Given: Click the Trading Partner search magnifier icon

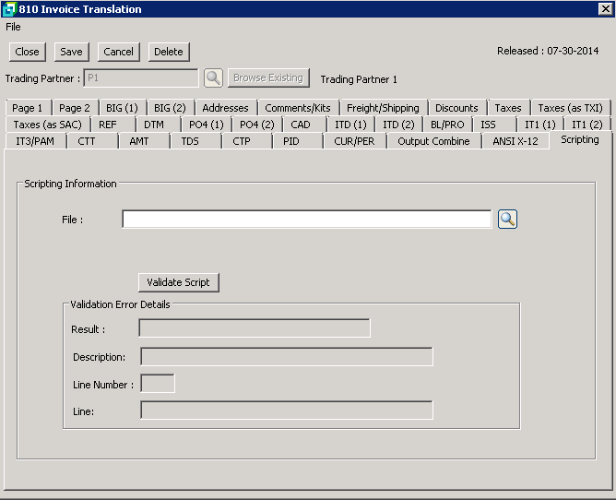Looking at the screenshot, I should 213,78.
